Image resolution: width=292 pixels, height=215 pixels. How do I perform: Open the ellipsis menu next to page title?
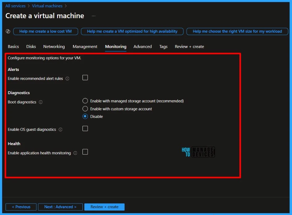pos(94,16)
